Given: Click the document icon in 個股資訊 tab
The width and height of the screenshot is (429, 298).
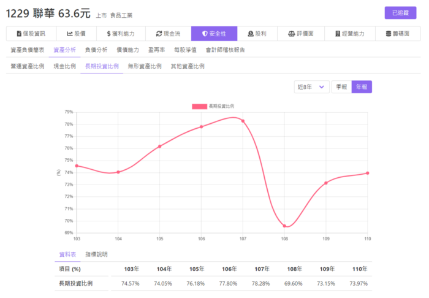Looking at the screenshot, I should [19, 34].
